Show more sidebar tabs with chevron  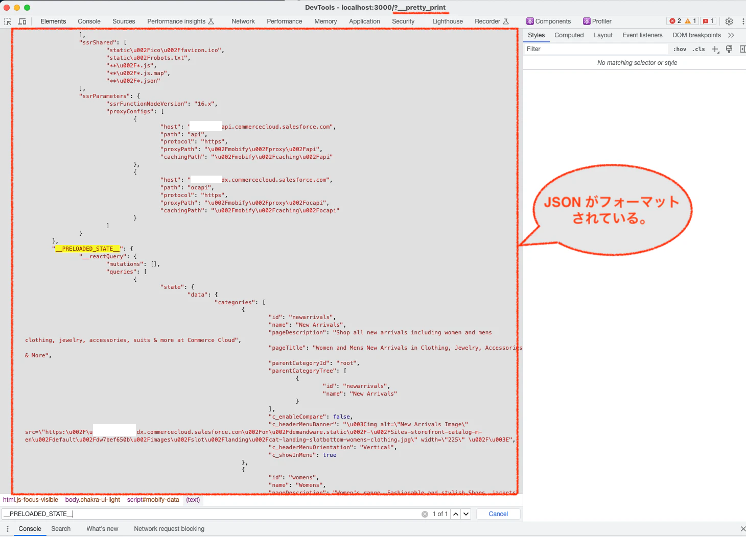pos(731,35)
